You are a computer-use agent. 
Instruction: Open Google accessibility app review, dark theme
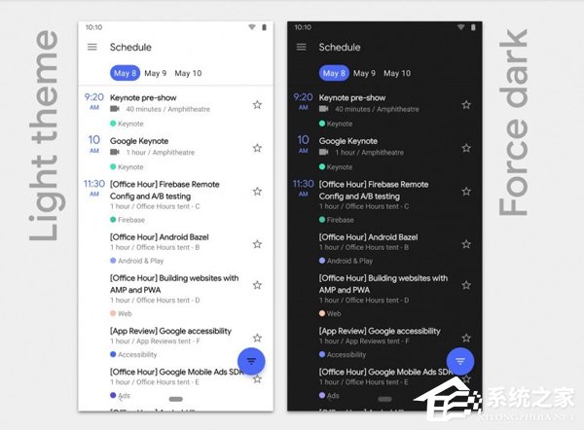[380, 331]
